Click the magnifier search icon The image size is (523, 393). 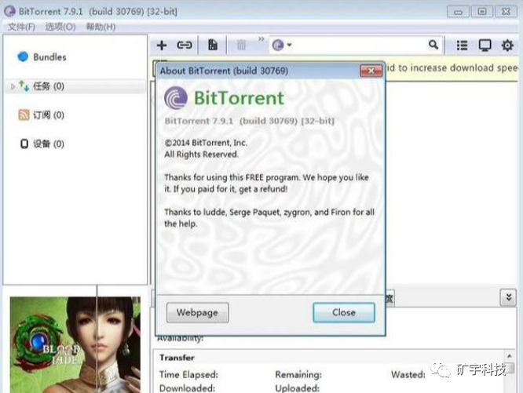[x=433, y=44]
